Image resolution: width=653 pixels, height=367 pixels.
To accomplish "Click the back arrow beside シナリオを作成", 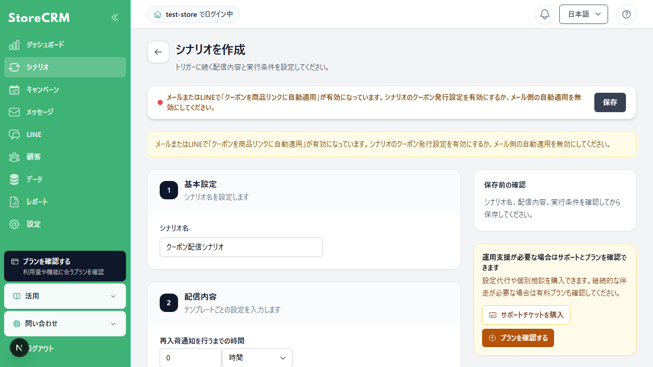I will [x=158, y=52].
